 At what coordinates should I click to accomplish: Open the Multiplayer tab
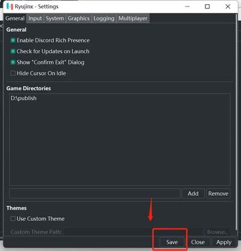133,19
